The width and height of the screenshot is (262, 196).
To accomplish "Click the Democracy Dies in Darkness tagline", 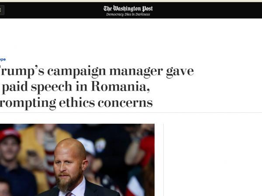I will [x=128, y=14].
